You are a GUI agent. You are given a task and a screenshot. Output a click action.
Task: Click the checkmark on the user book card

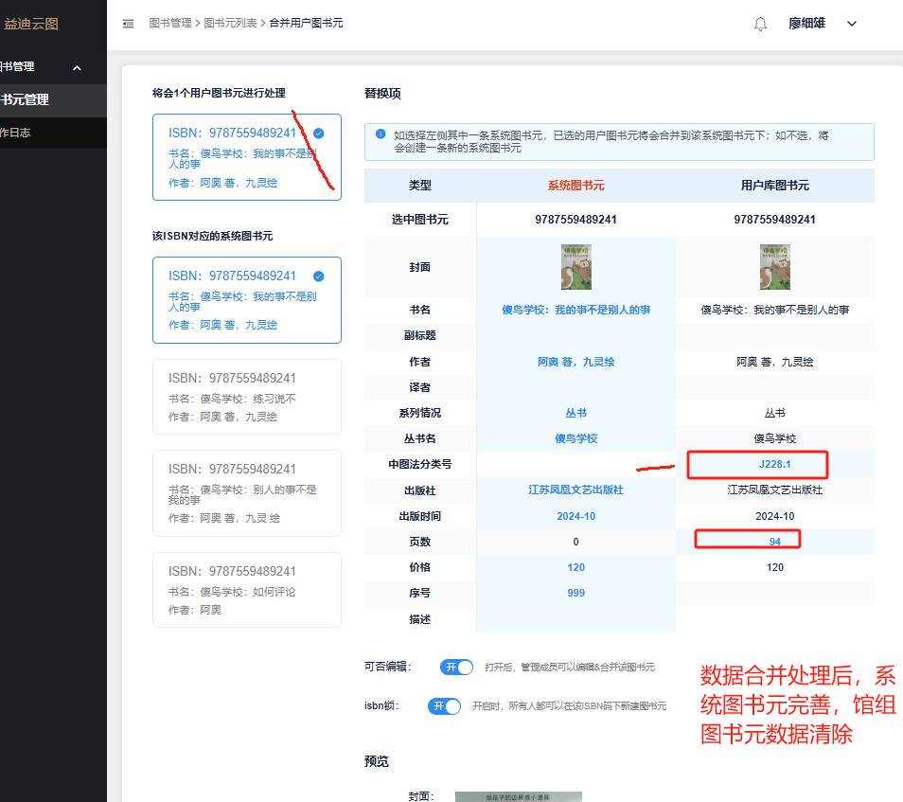(x=319, y=134)
